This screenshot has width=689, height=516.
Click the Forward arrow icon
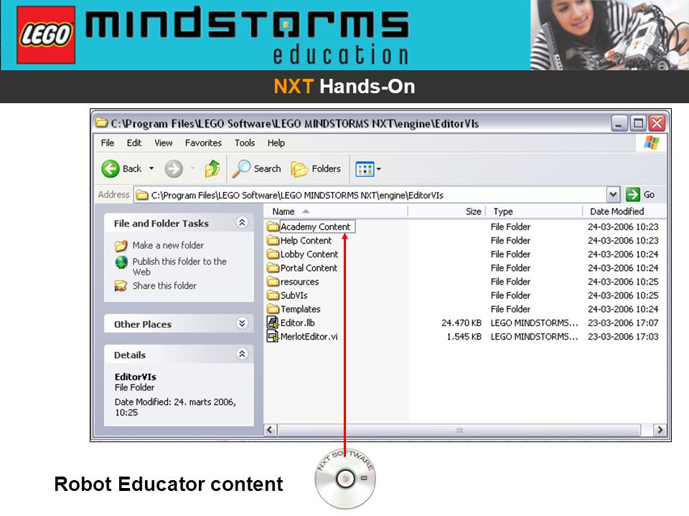(x=174, y=168)
